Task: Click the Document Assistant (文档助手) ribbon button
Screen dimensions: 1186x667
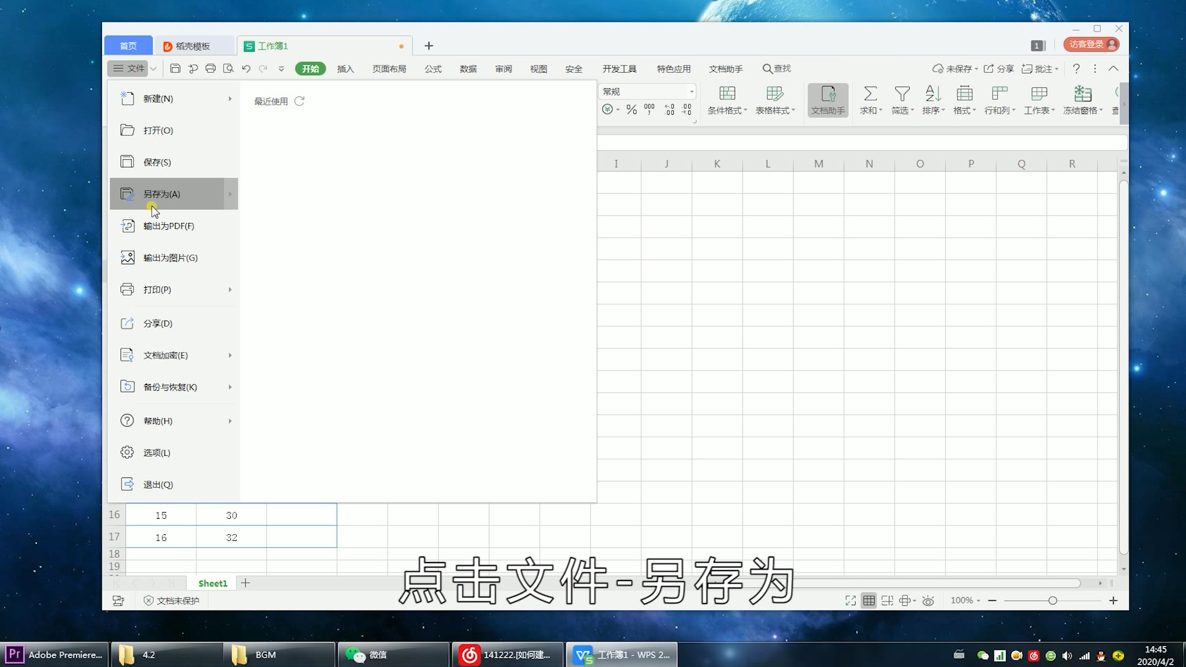Action: (828, 100)
